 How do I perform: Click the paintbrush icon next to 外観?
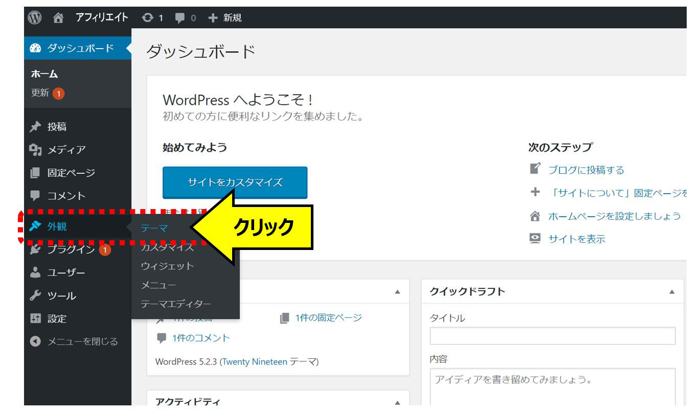pos(35,226)
